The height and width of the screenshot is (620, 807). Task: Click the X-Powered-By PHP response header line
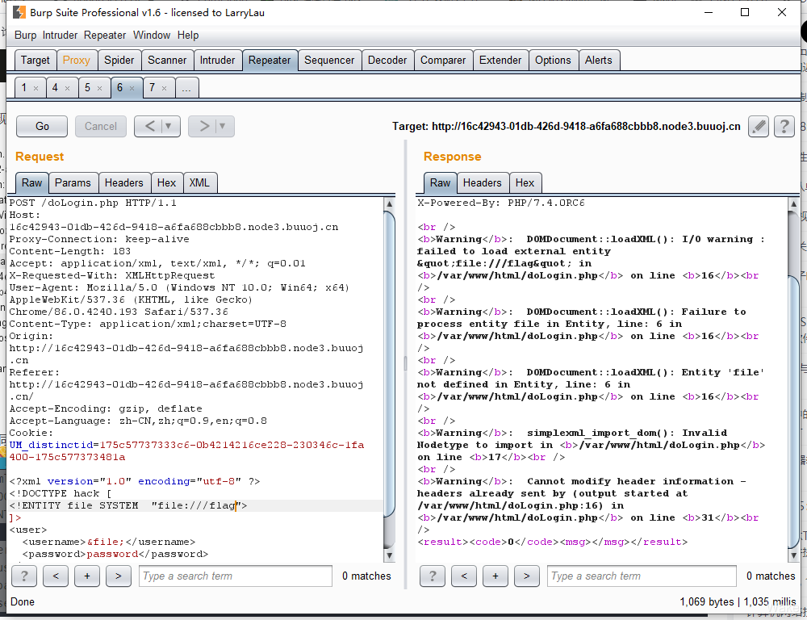[x=501, y=203]
